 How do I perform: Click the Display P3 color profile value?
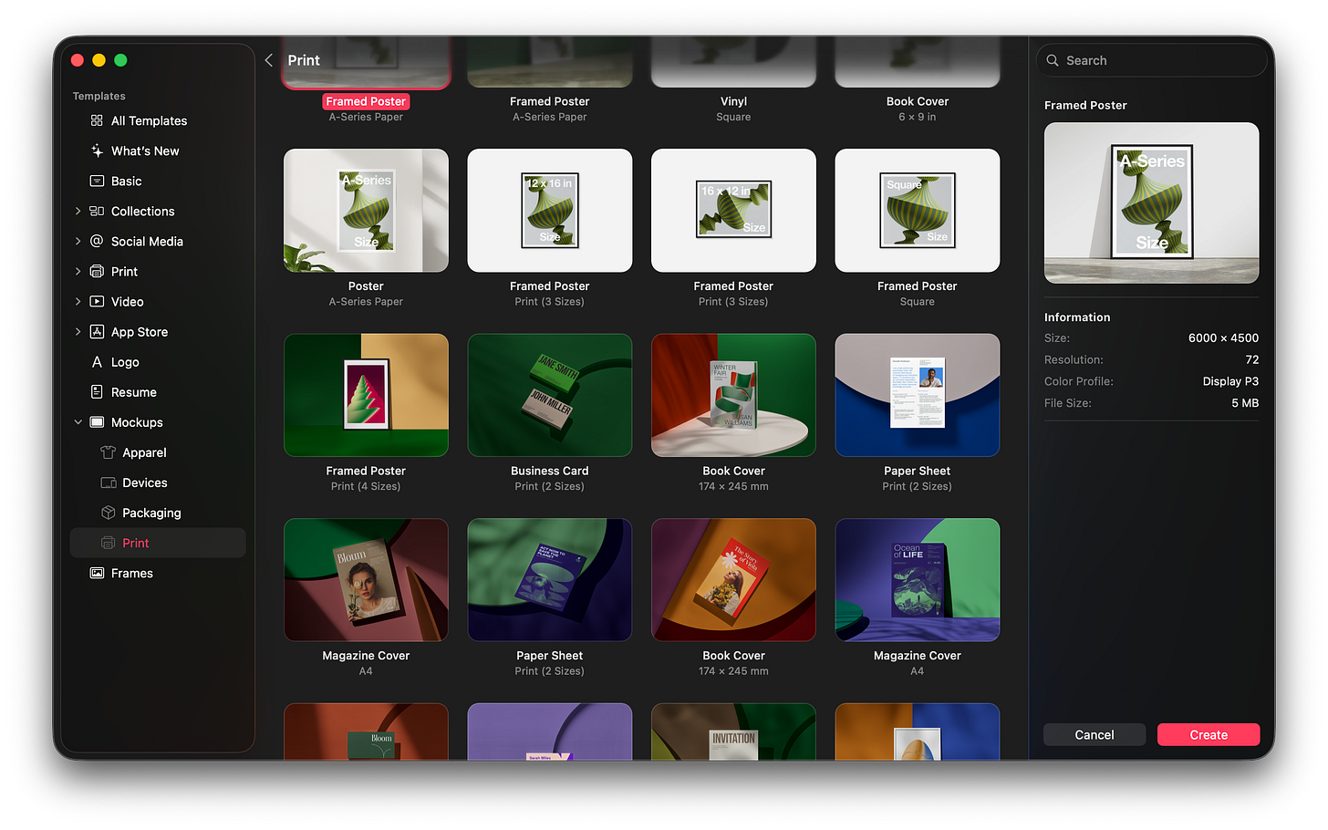coord(1230,381)
